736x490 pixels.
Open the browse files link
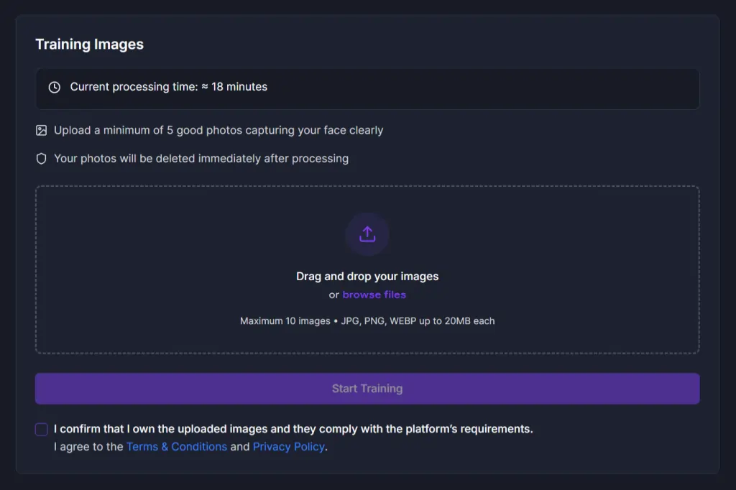click(374, 295)
